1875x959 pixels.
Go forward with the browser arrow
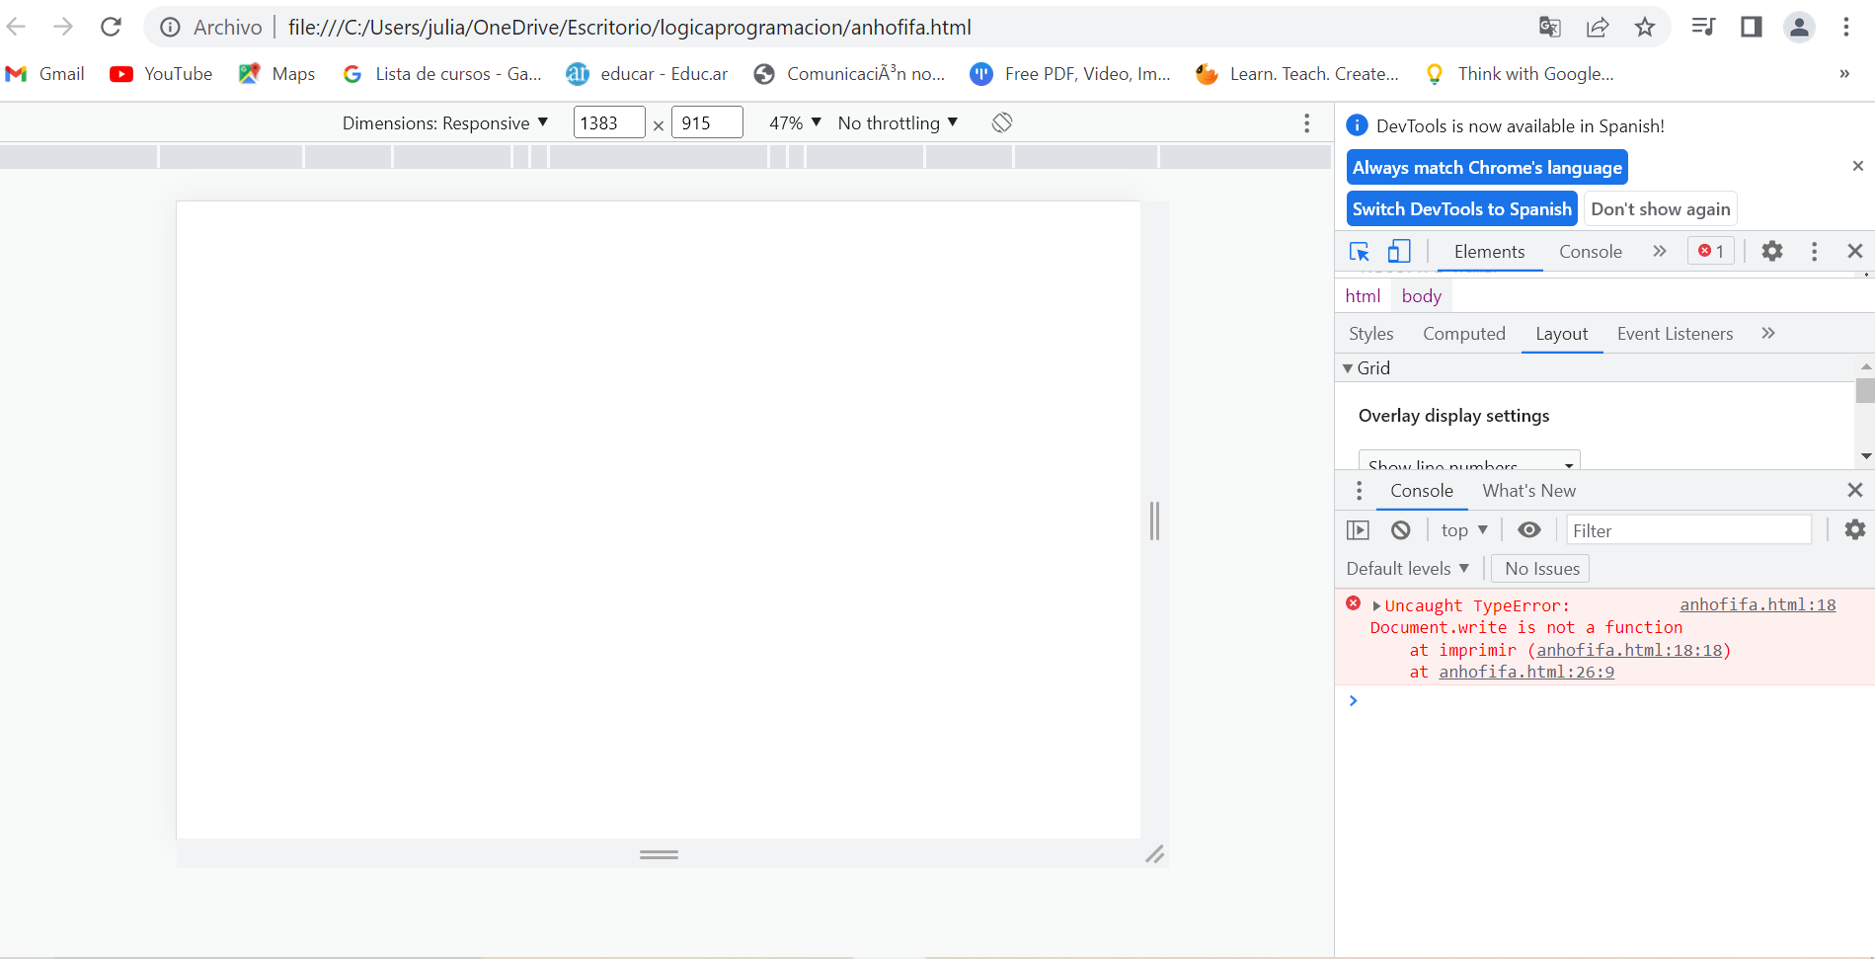63,27
